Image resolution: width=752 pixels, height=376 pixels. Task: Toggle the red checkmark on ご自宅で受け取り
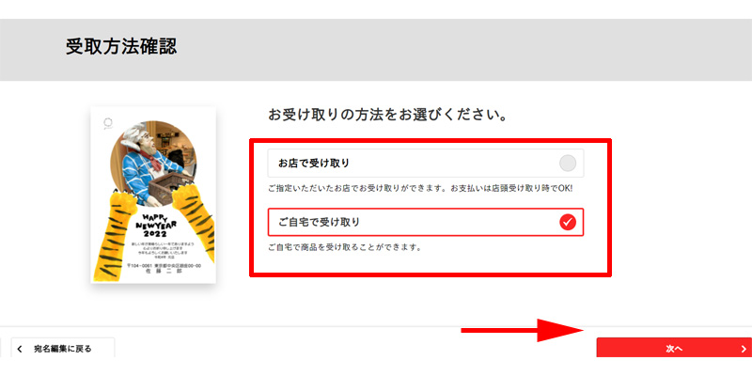(x=568, y=222)
